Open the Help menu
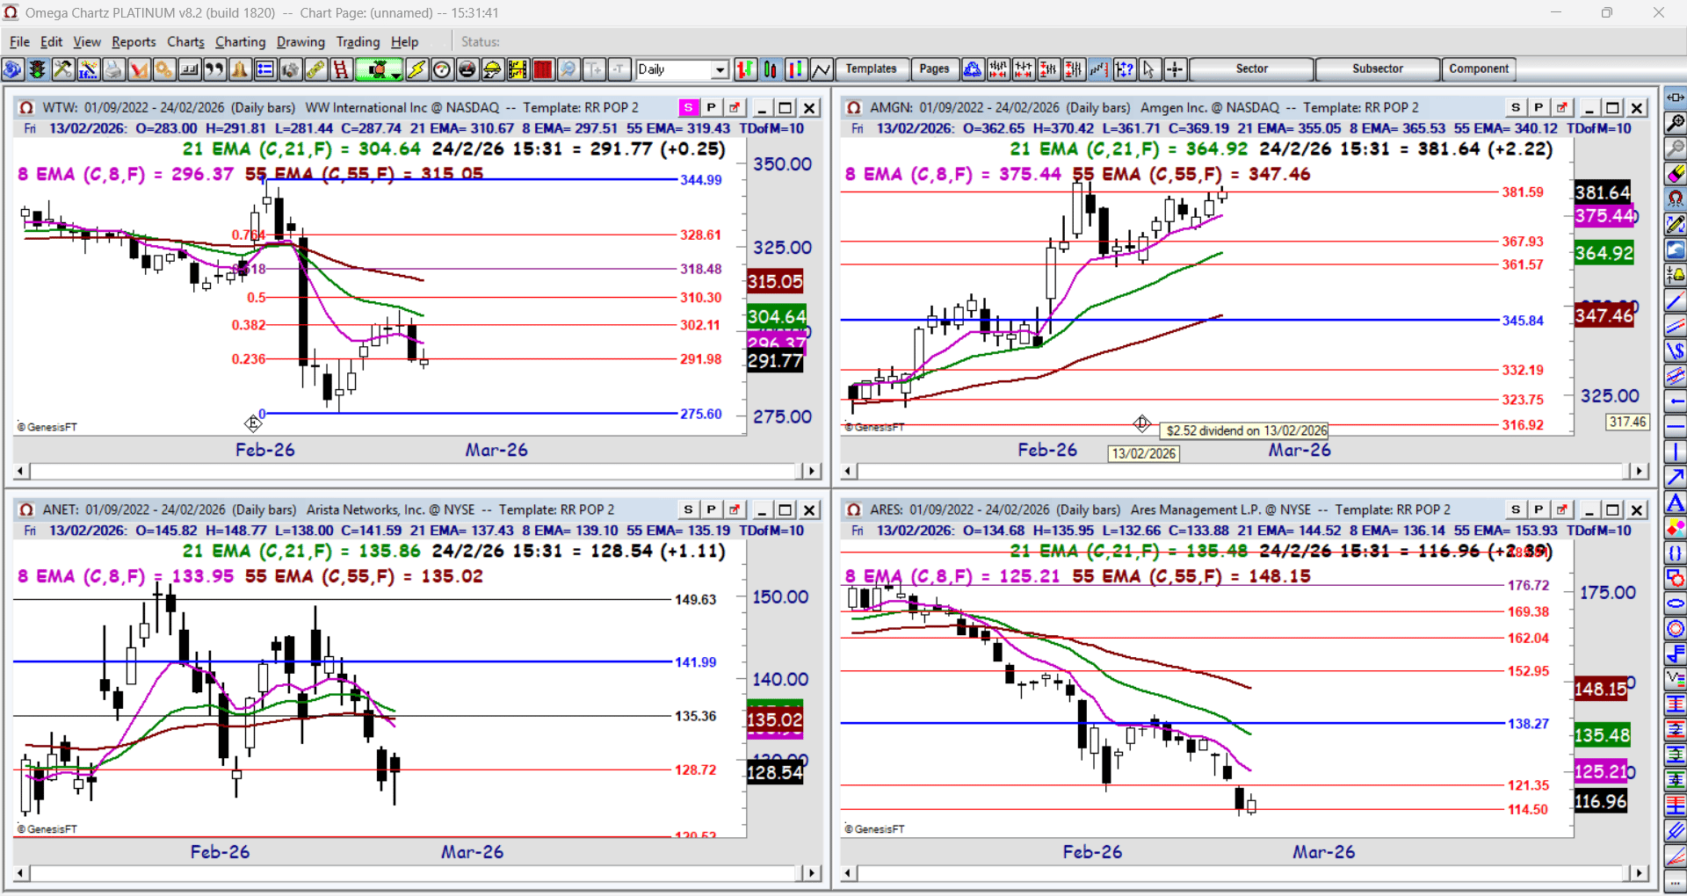This screenshot has width=1687, height=896. pyautogui.click(x=404, y=41)
